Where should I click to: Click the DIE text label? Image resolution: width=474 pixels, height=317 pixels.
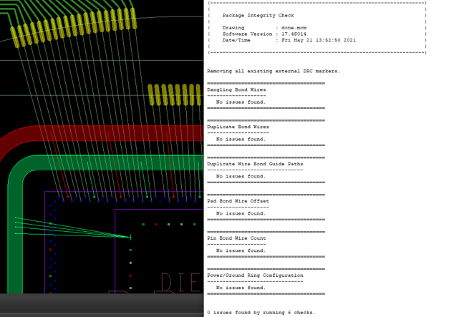(180, 282)
